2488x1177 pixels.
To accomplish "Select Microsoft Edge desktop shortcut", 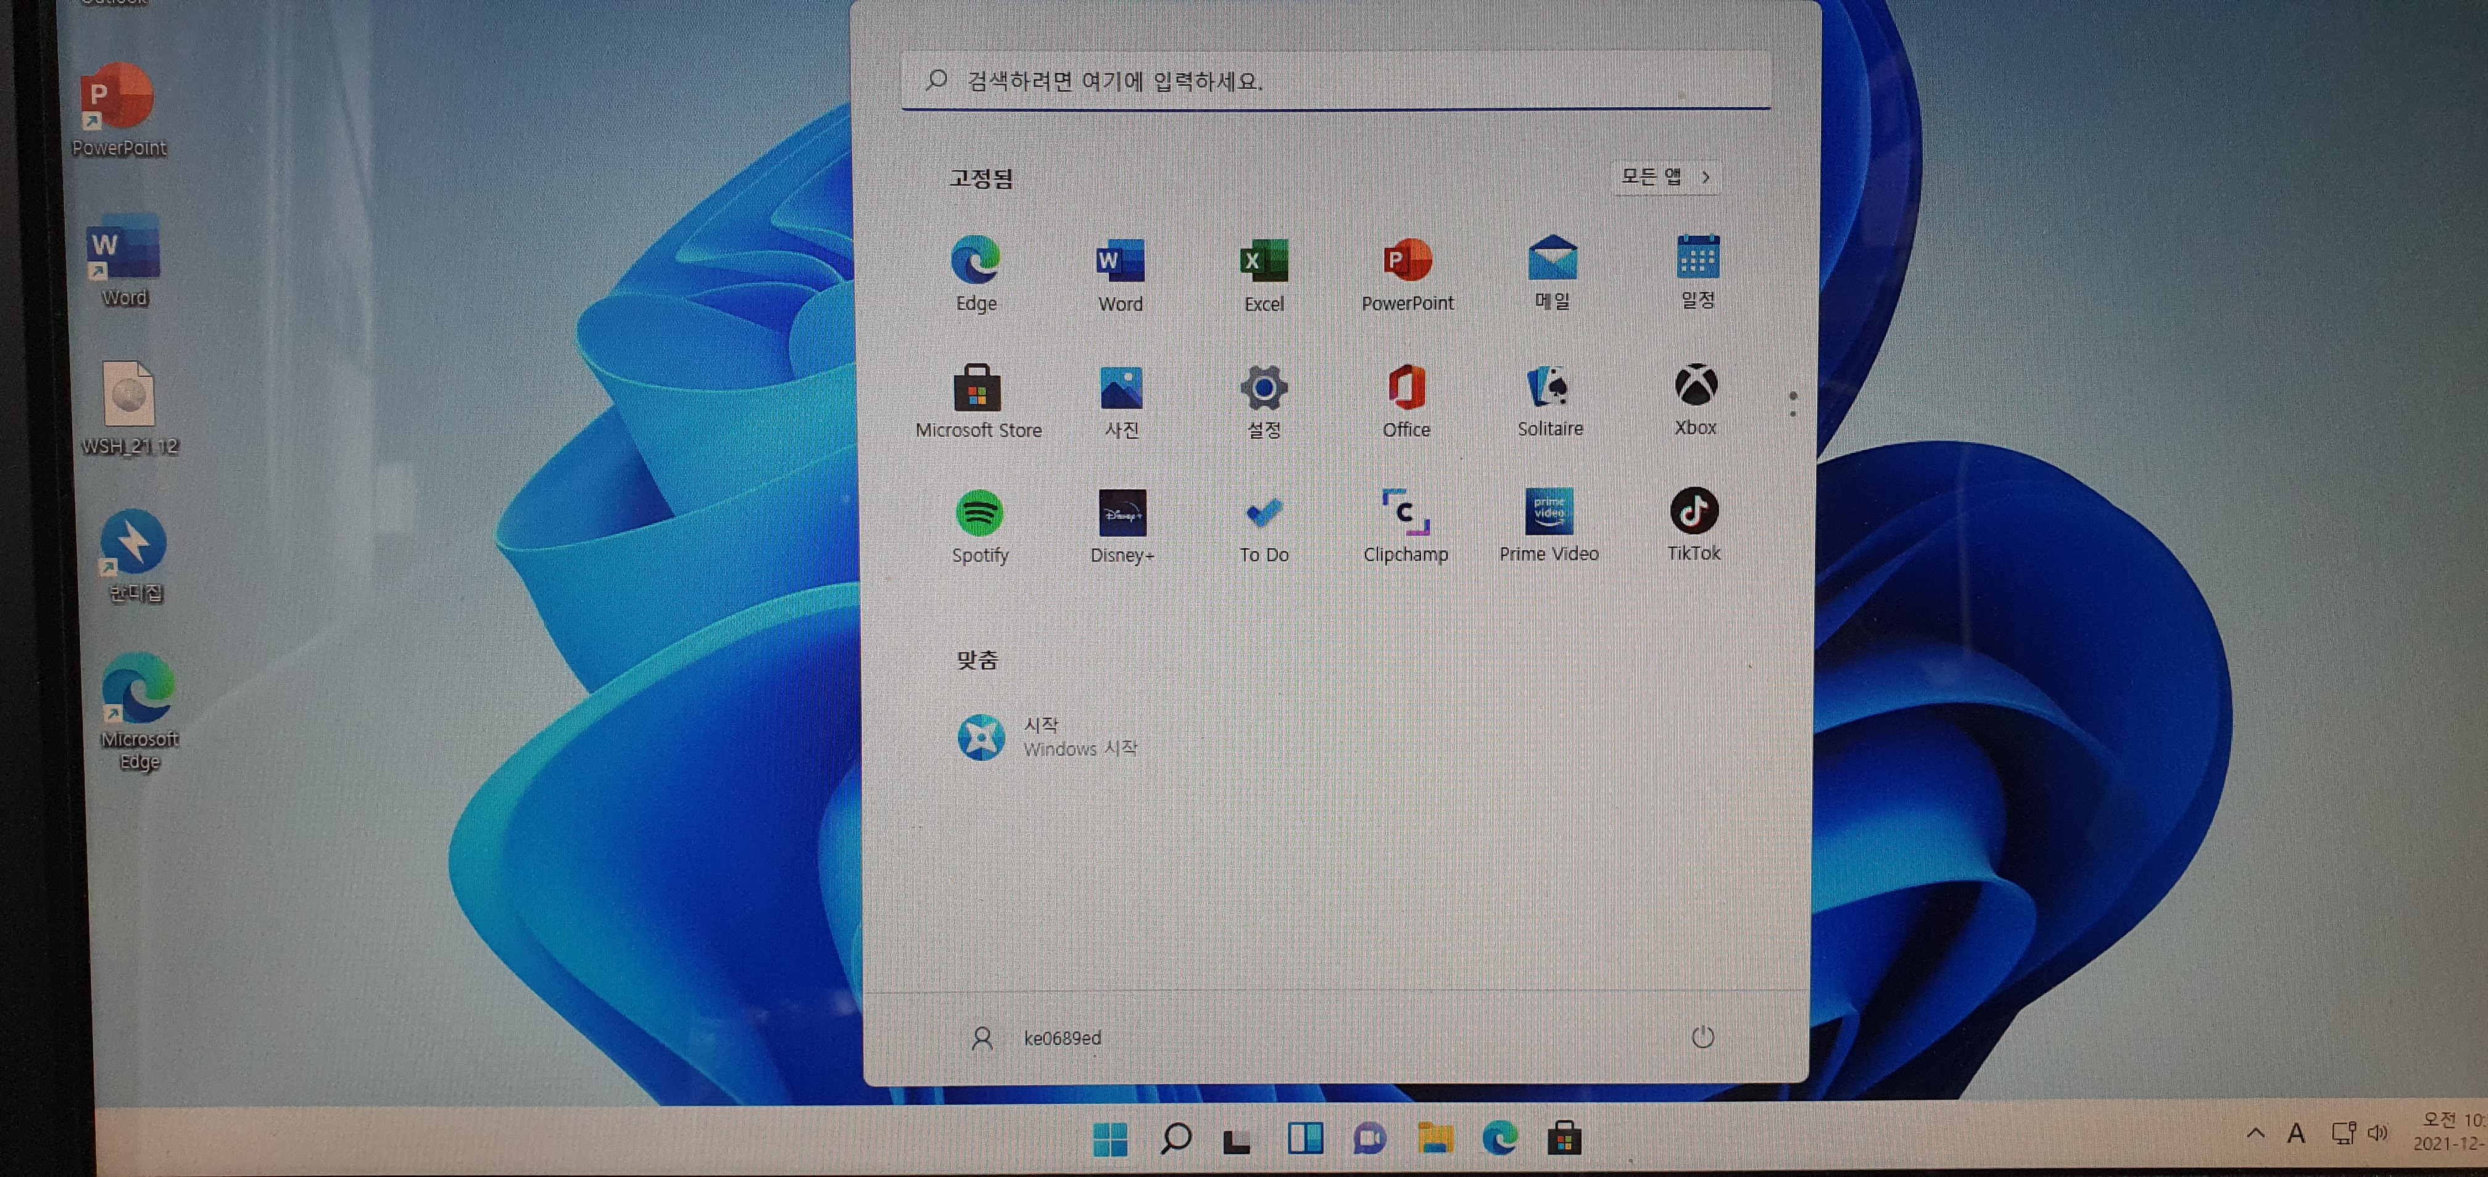I will pyautogui.click(x=139, y=712).
